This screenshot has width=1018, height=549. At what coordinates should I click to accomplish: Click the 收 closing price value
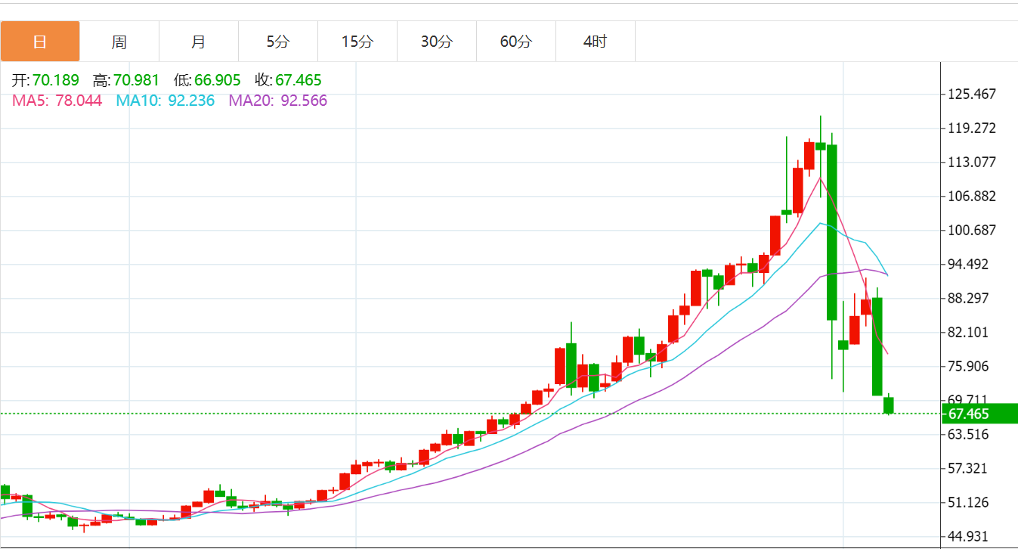(299, 80)
